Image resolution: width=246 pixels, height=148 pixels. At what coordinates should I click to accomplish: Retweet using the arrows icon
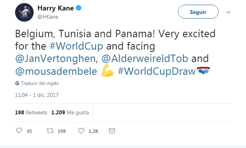point(50,130)
